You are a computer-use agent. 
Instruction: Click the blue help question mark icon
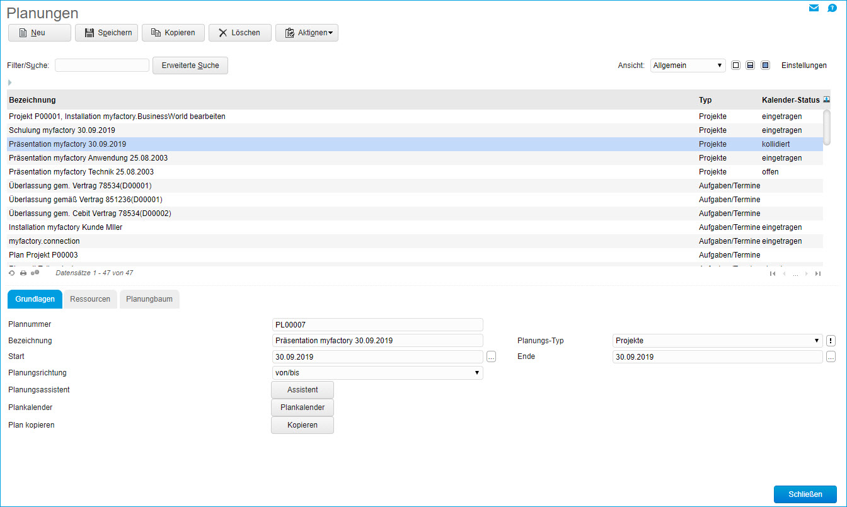[832, 8]
